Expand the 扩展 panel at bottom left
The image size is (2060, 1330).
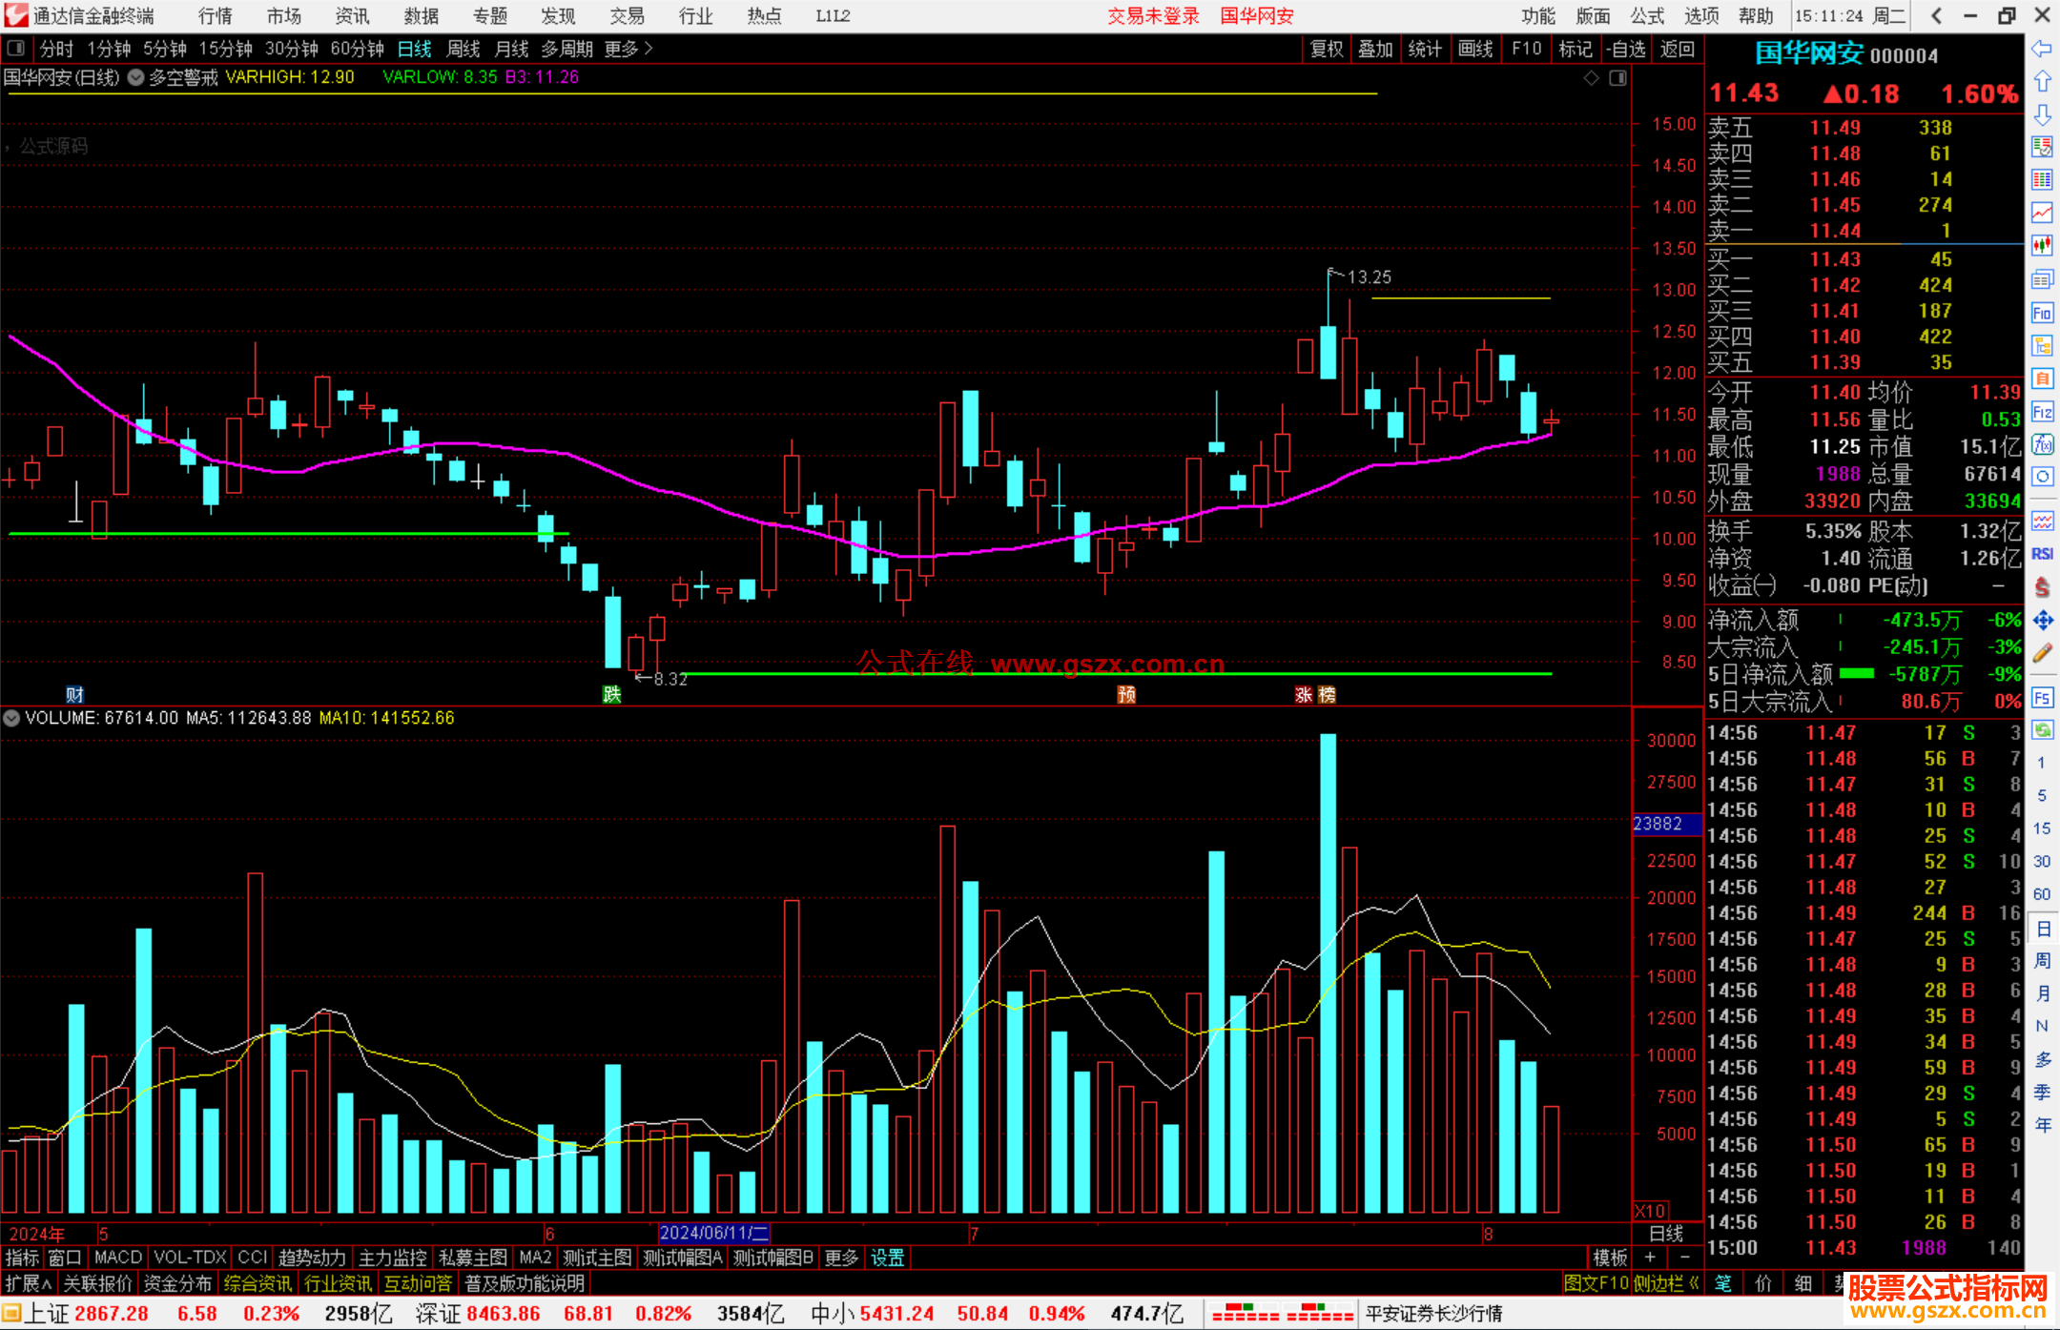click(x=28, y=1283)
